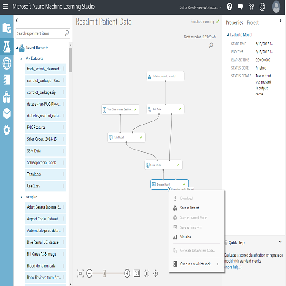Click the module palette scrollbar thumb
The height and width of the screenshot is (286, 286).
[x=70, y=60]
